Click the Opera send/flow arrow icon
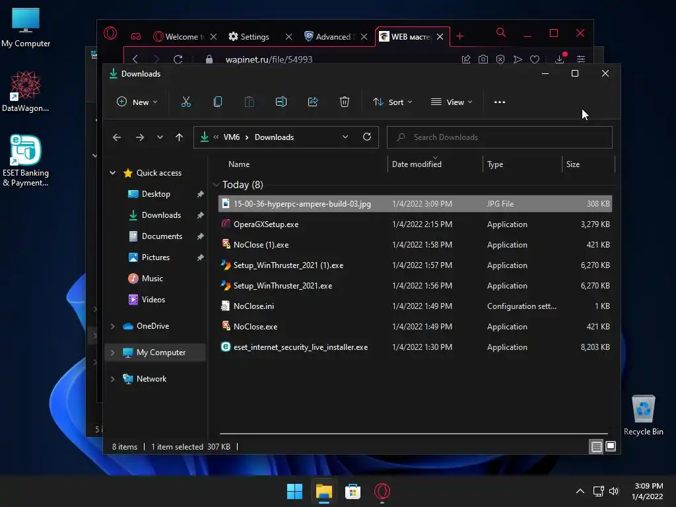This screenshot has height=507, width=676. (x=518, y=59)
